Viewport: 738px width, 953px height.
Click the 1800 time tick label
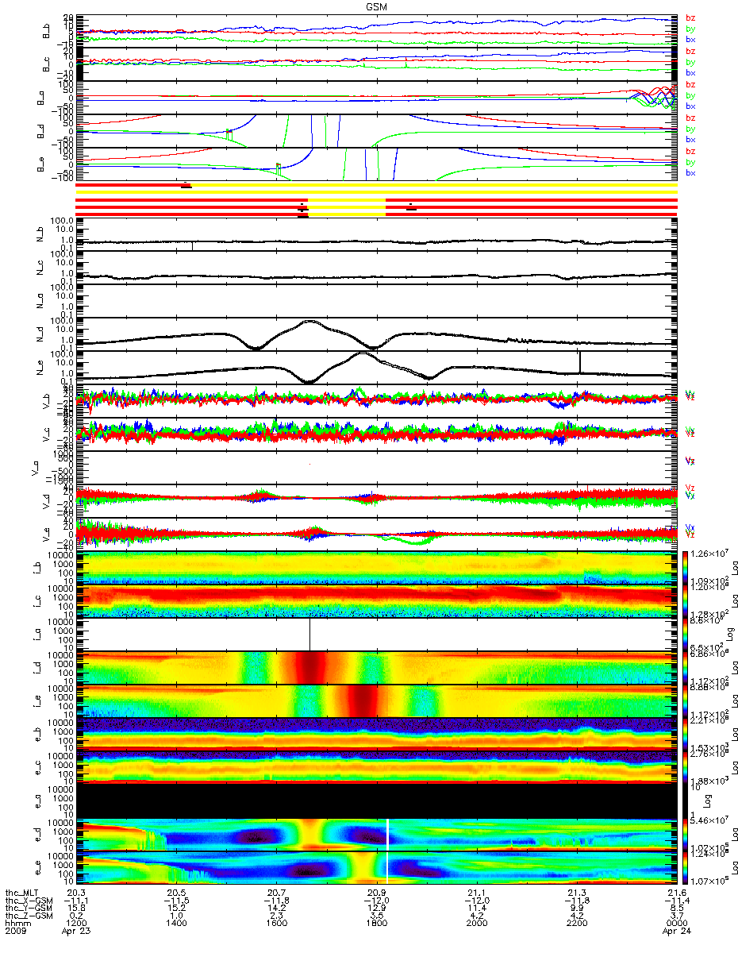(376, 924)
